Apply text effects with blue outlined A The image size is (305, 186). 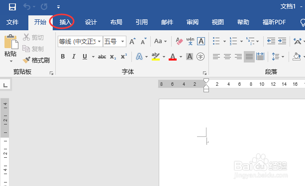click(x=139, y=57)
